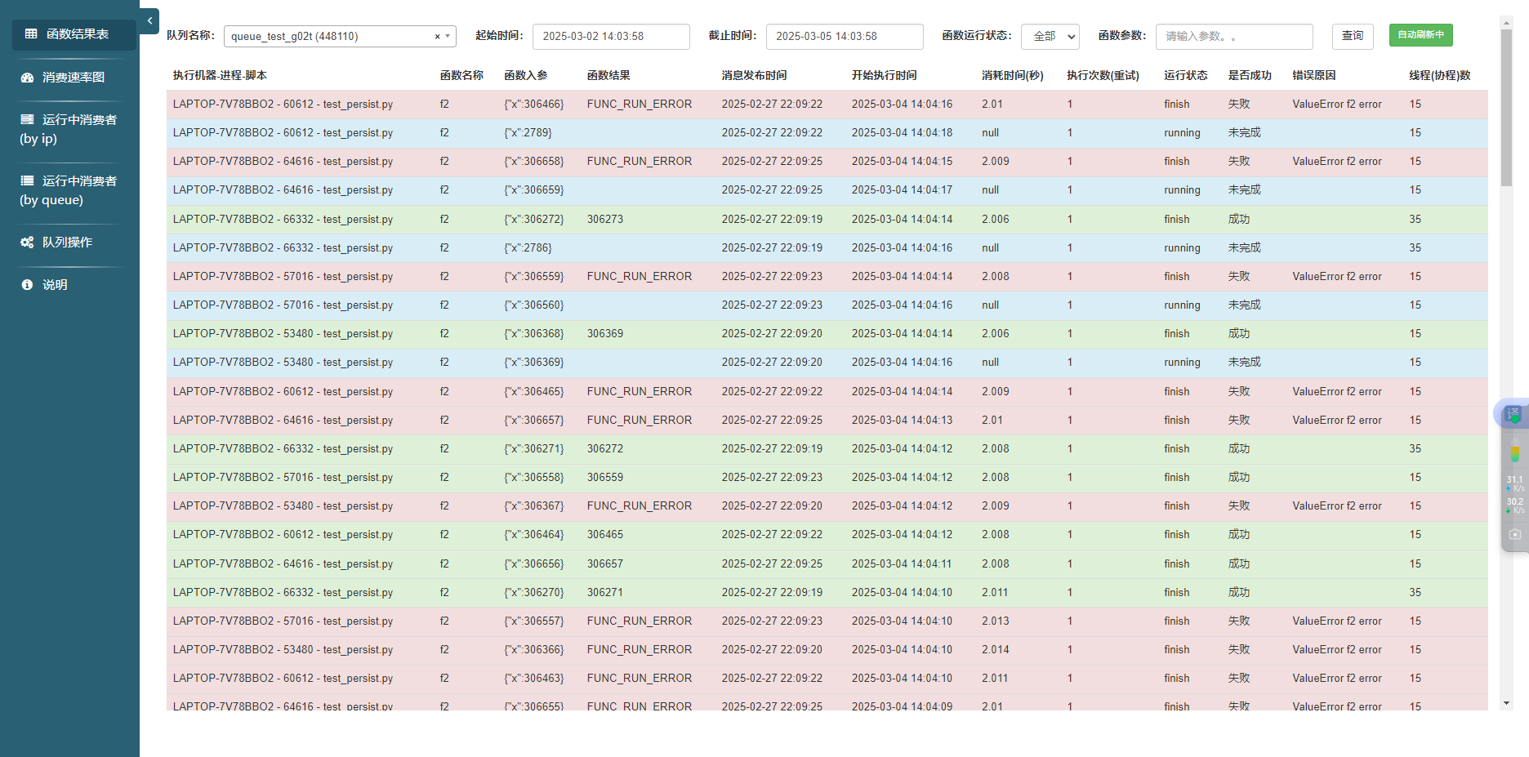
Task: Focus the 函数参数 input field
Action: coord(1234,37)
